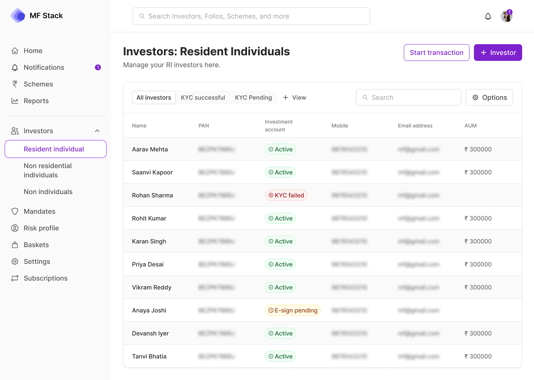Click the investor table Search field
This screenshot has width=534, height=380.
408,98
